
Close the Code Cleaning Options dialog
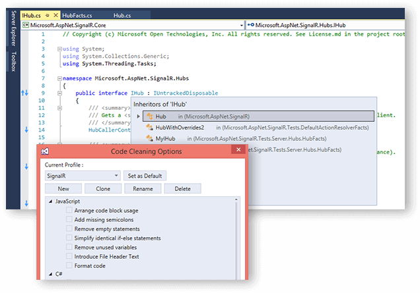238,149
